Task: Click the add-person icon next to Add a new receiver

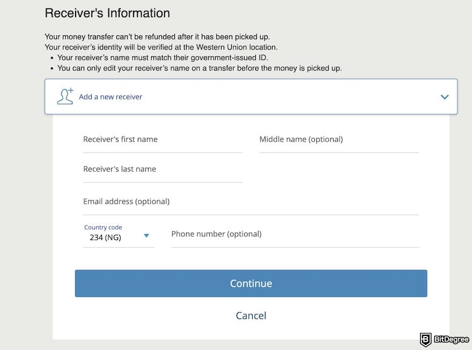Action: (x=64, y=96)
